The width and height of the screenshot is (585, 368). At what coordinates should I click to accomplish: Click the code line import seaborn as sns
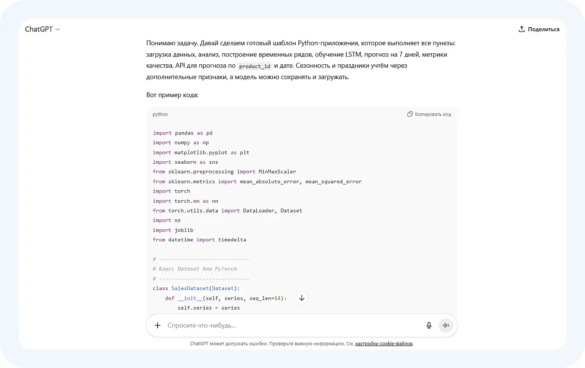(x=185, y=162)
